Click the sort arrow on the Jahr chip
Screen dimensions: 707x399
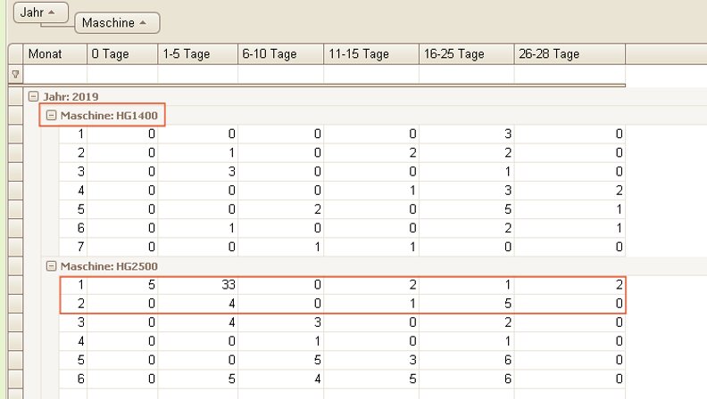coord(51,12)
